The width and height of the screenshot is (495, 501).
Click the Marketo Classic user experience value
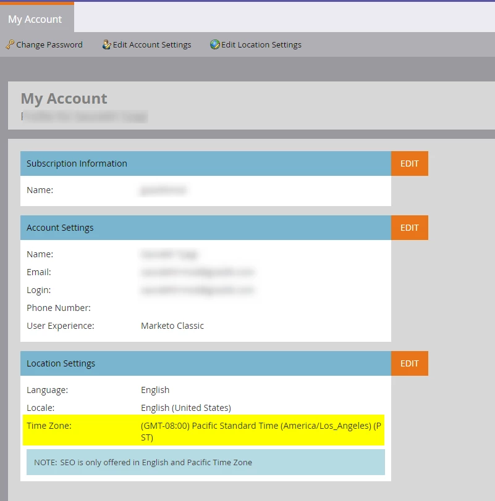point(172,326)
